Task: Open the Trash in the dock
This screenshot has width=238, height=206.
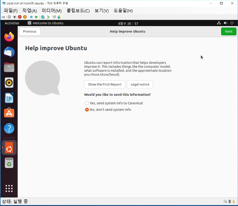Action: 9,163
